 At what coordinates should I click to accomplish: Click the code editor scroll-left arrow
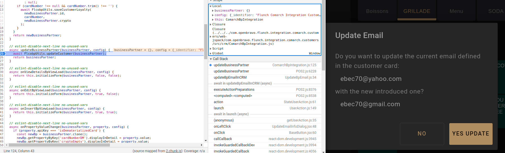click(x=6, y=145)
